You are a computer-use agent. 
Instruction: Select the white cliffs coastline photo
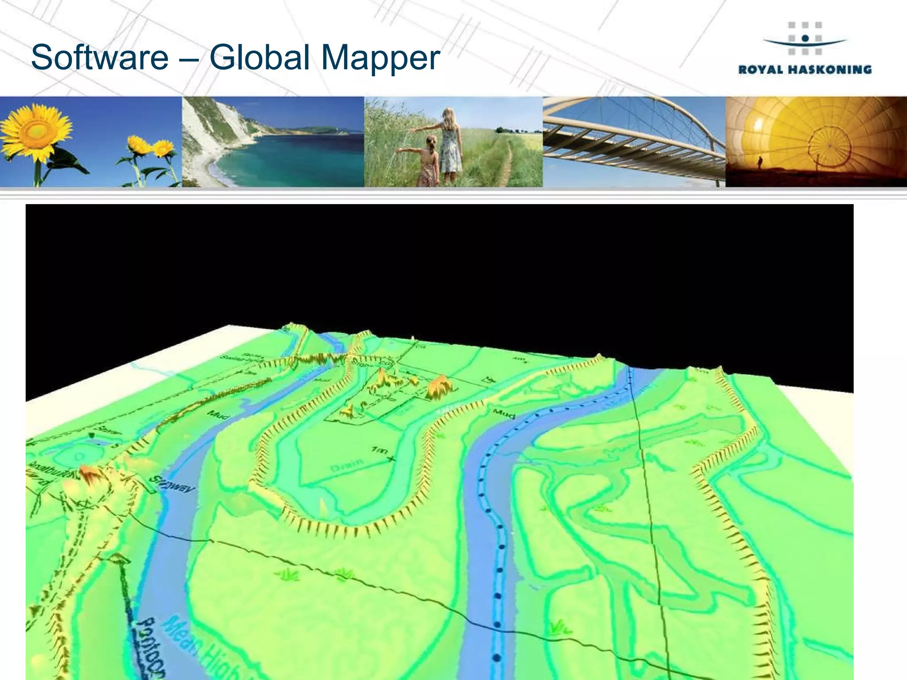click(x=273, y=142)
